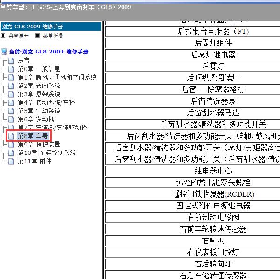Click the 别克-GL8-2009-维修手册 panel header
The image size is (280, 279).
[x=51, y=27]
